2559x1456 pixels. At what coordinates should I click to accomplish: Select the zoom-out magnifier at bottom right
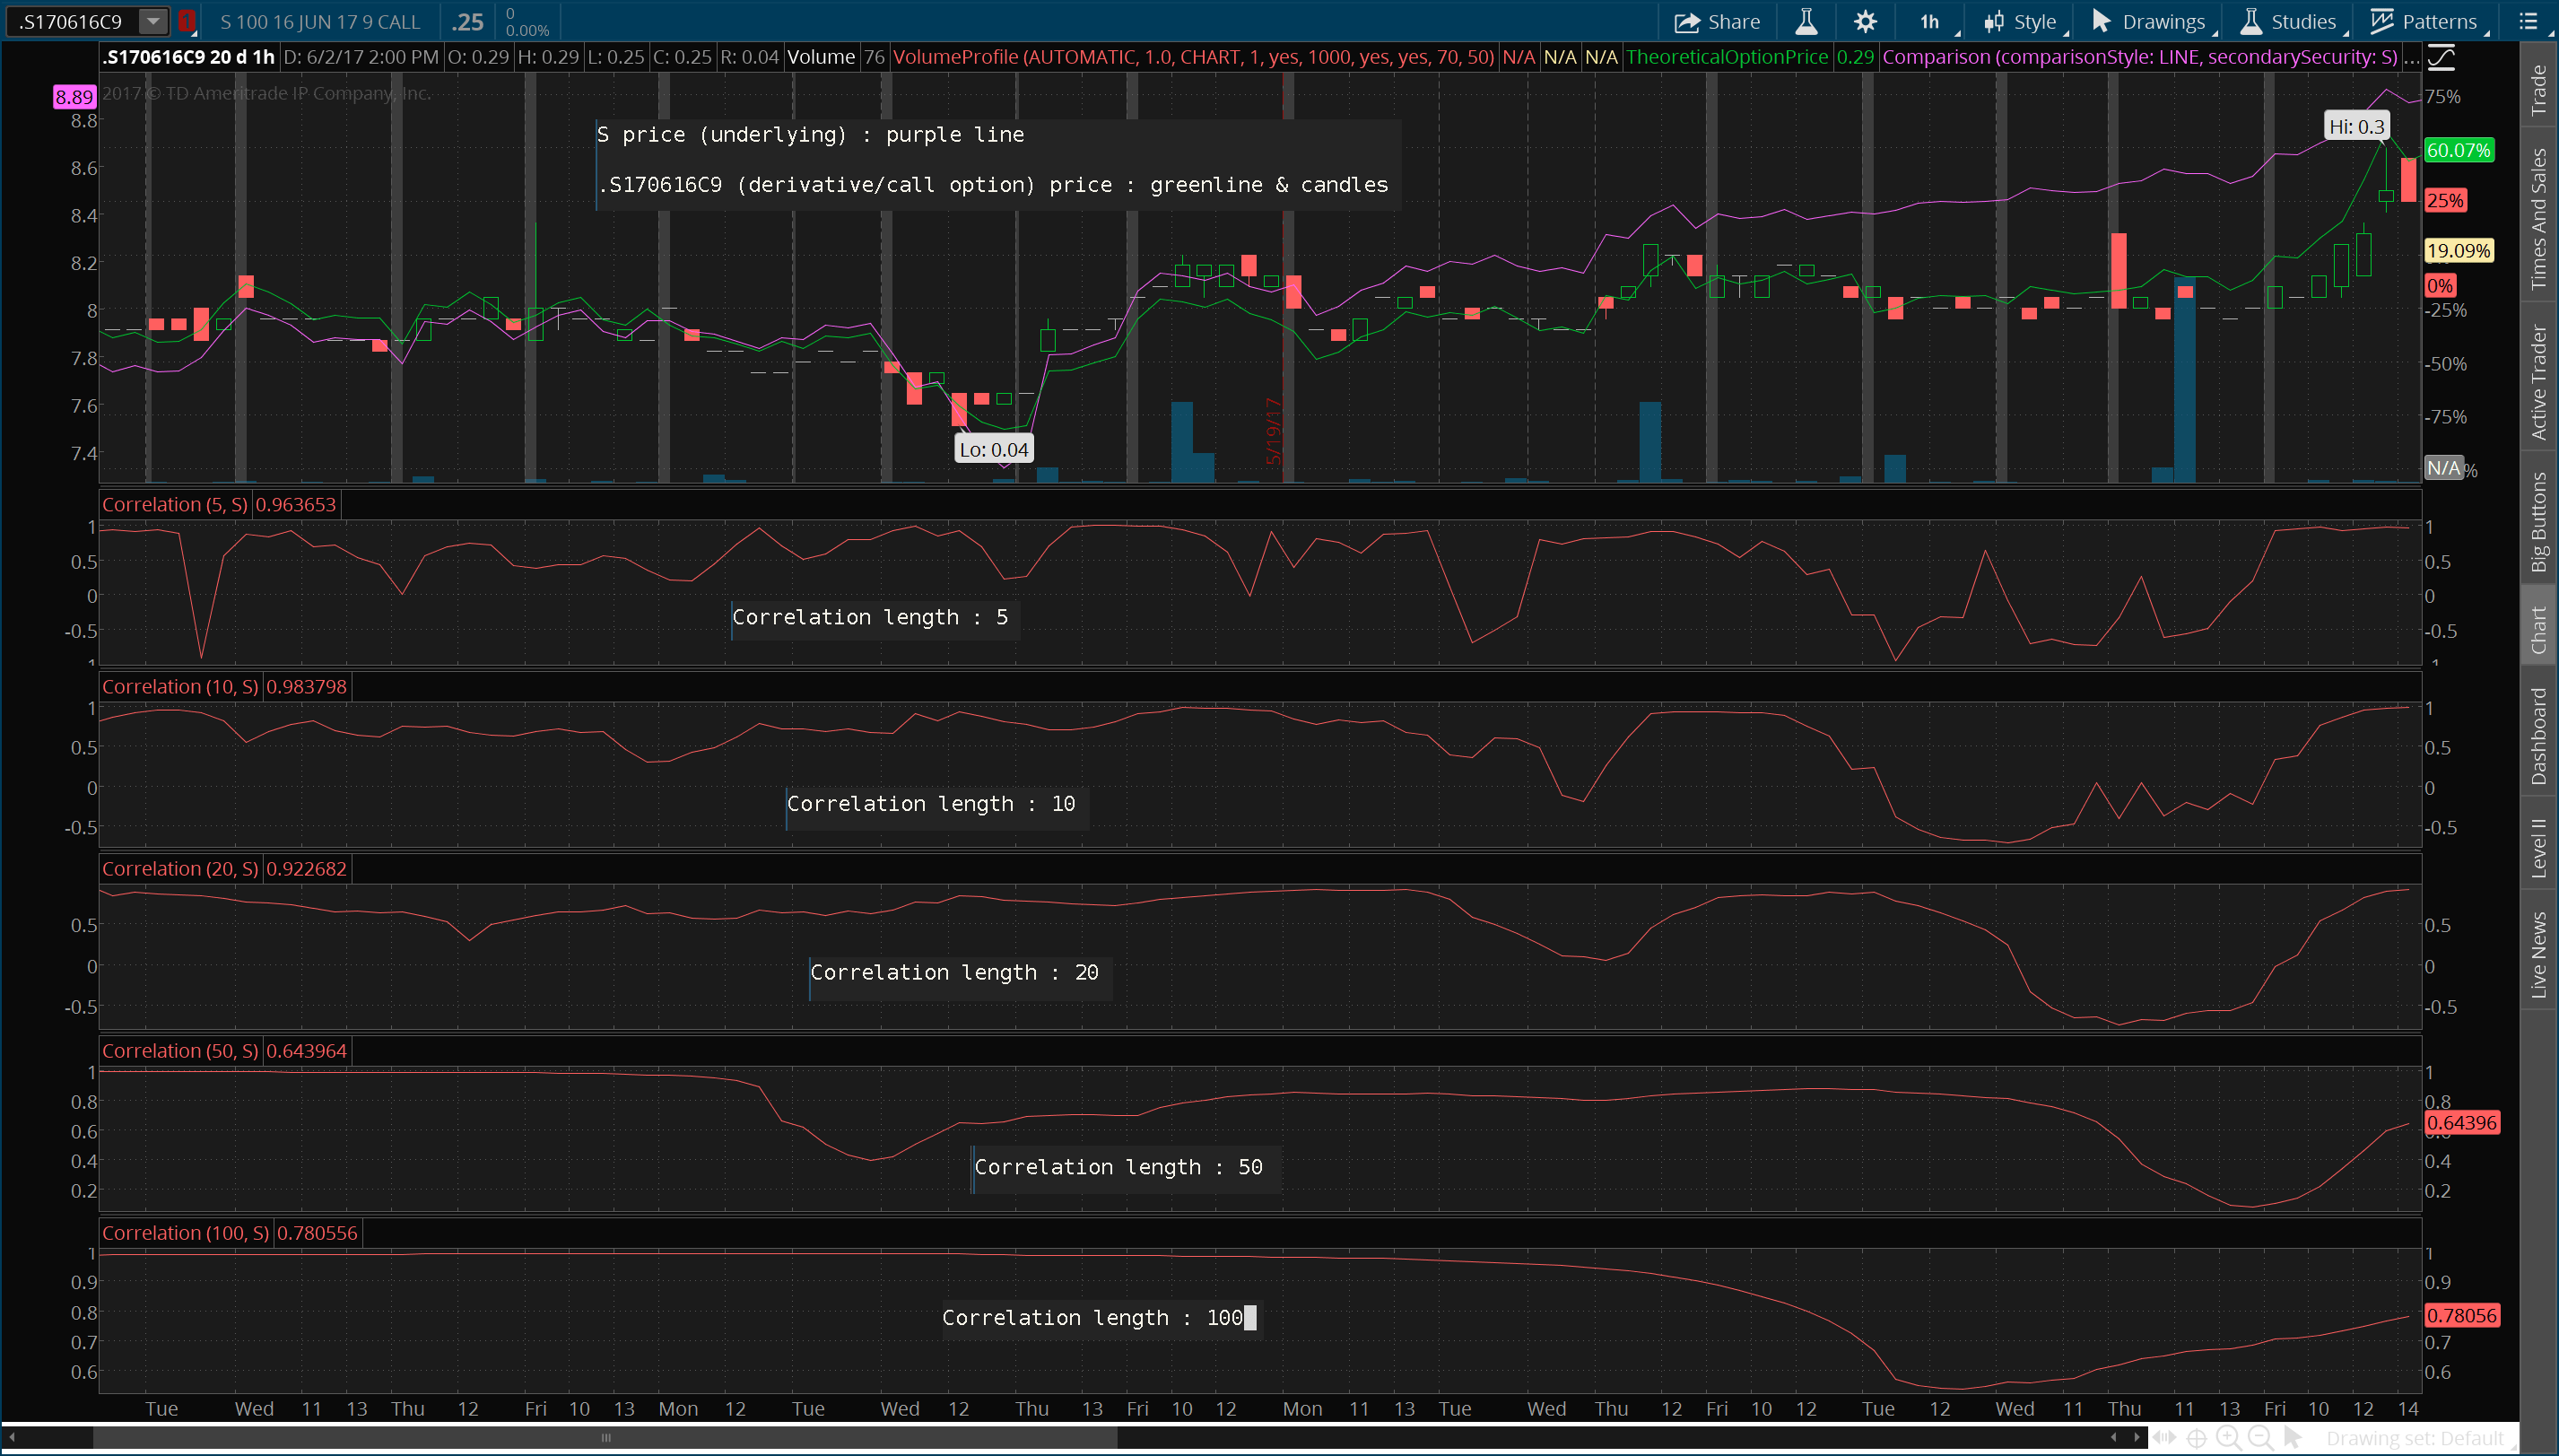pyautogui.click(x=2259, y=1440)
